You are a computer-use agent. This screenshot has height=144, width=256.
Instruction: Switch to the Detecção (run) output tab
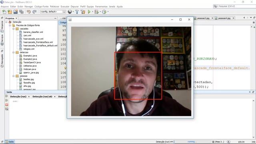[18, 97]
